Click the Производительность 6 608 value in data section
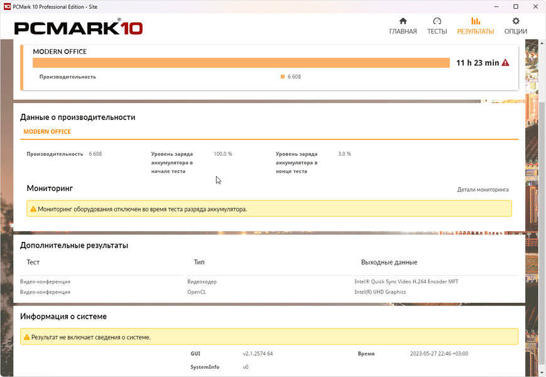The width and height of the screenshot is (546, 377). pyautogui.click(x=96, y=154)
